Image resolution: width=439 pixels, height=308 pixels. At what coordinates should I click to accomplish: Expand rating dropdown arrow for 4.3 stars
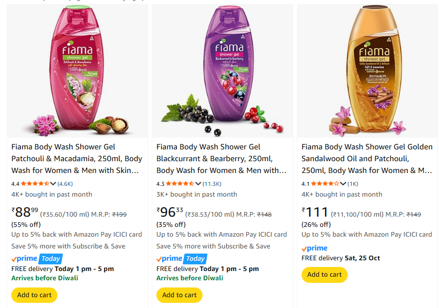click(198, 183)
